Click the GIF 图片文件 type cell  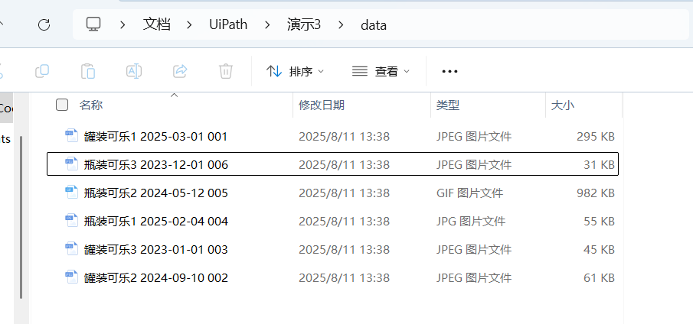(469, 193)
